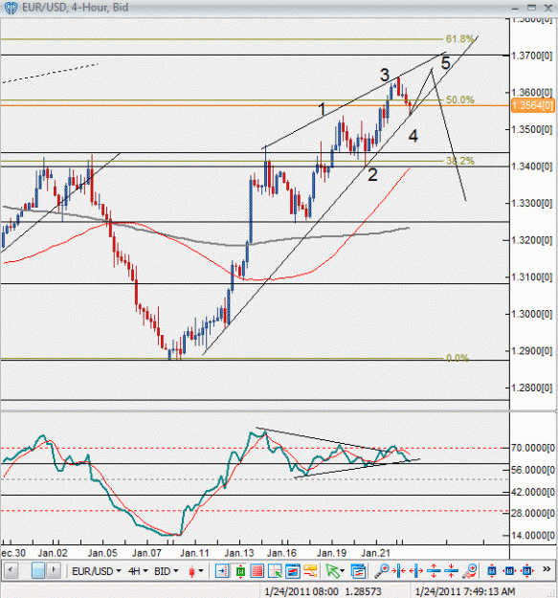Click the compress horizontally arrows icon
Viewport: 558px width, 598px height.
(x=399, y=571)
